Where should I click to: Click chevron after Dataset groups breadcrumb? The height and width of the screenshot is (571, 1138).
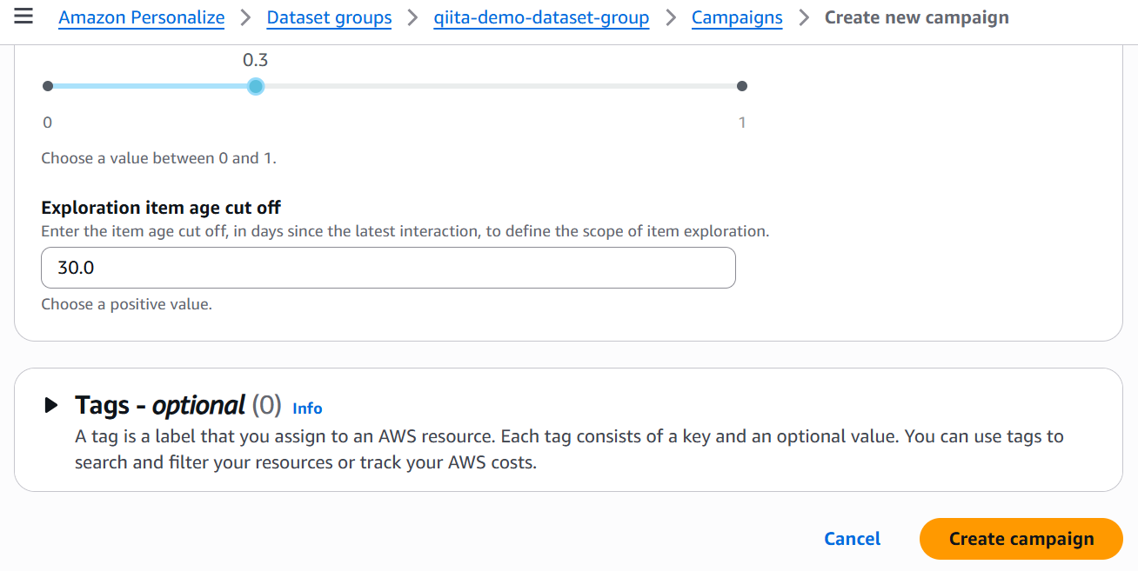[x=412, y=17]
